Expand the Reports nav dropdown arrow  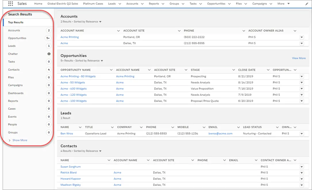[163, 4]
